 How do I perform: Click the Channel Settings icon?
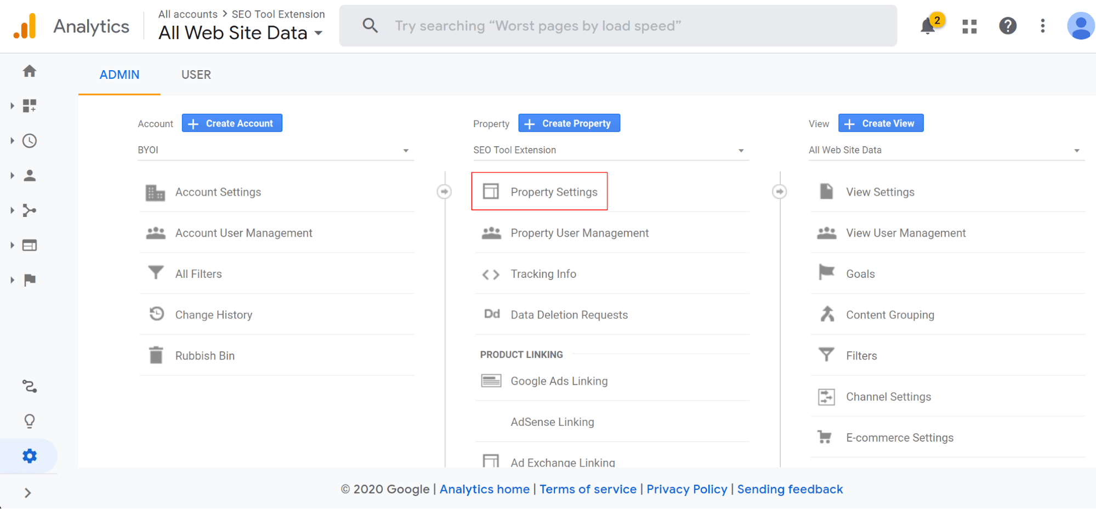pos(826,397)
